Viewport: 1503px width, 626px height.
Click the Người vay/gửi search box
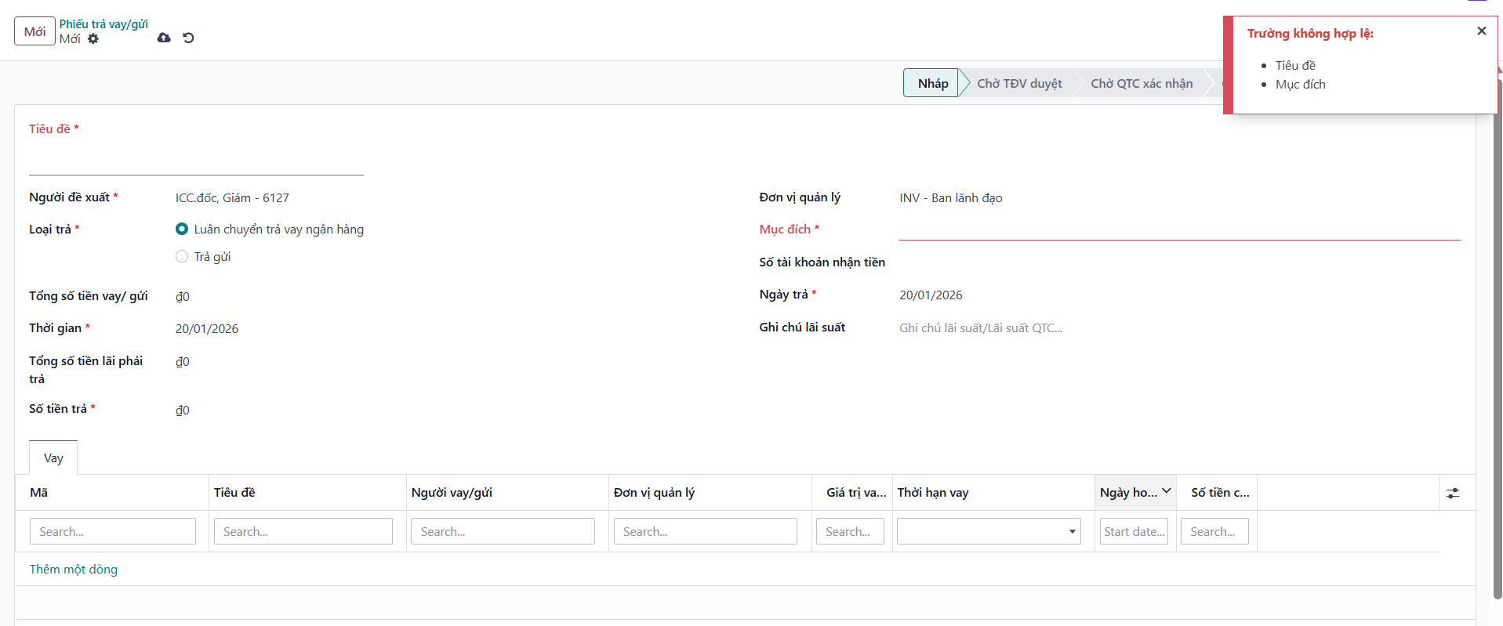[x=503, y=531]
